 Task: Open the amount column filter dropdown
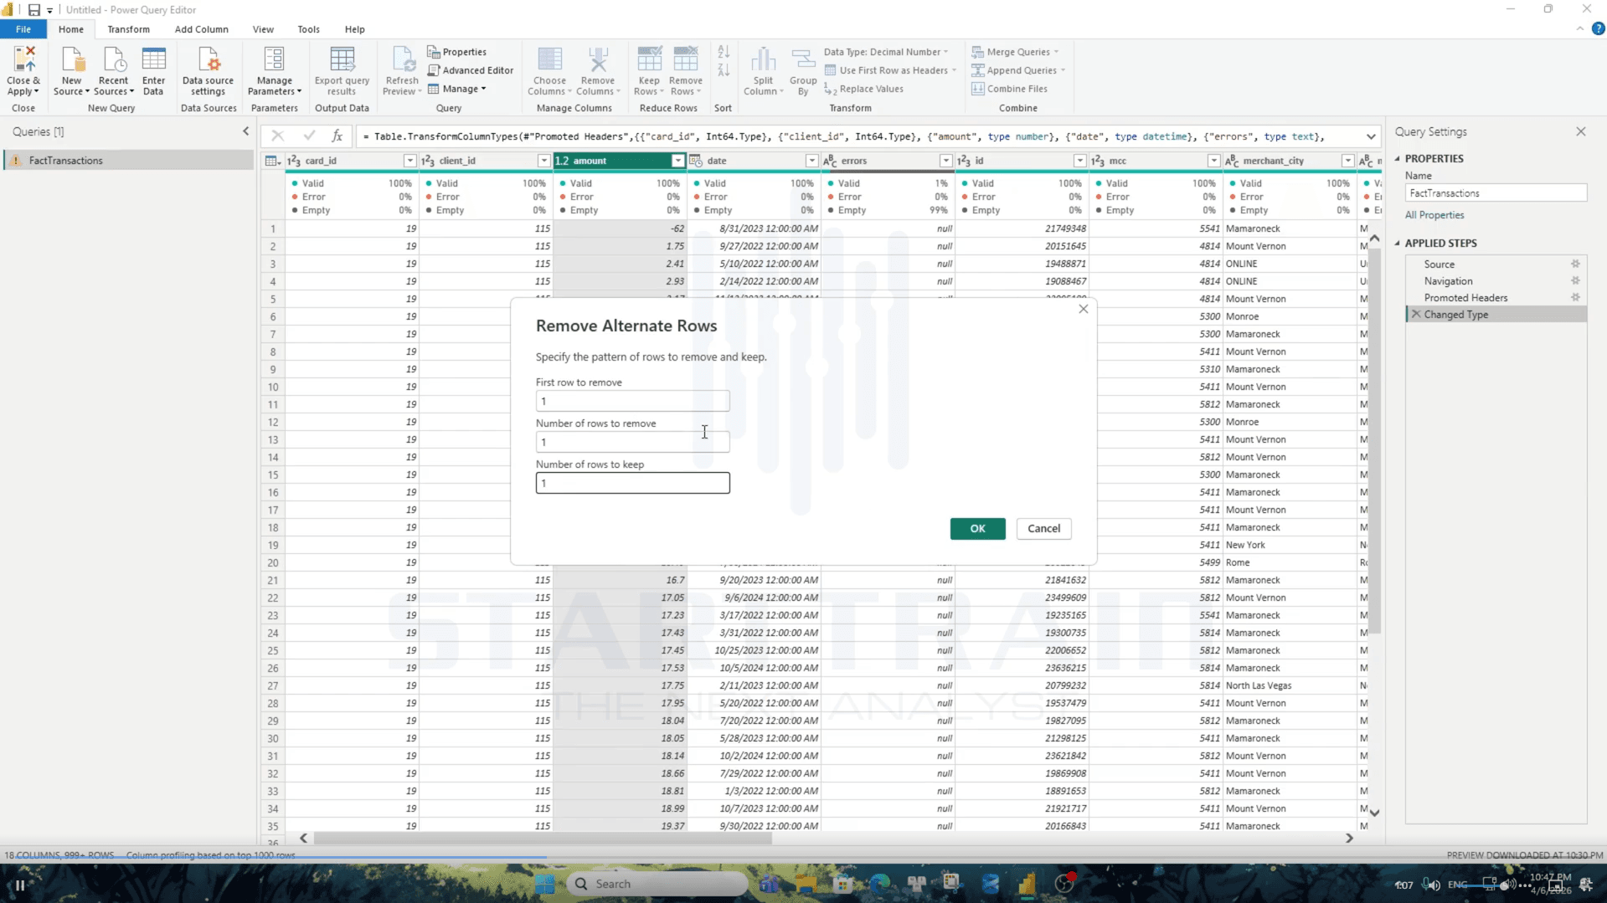[x=677, y=161]
